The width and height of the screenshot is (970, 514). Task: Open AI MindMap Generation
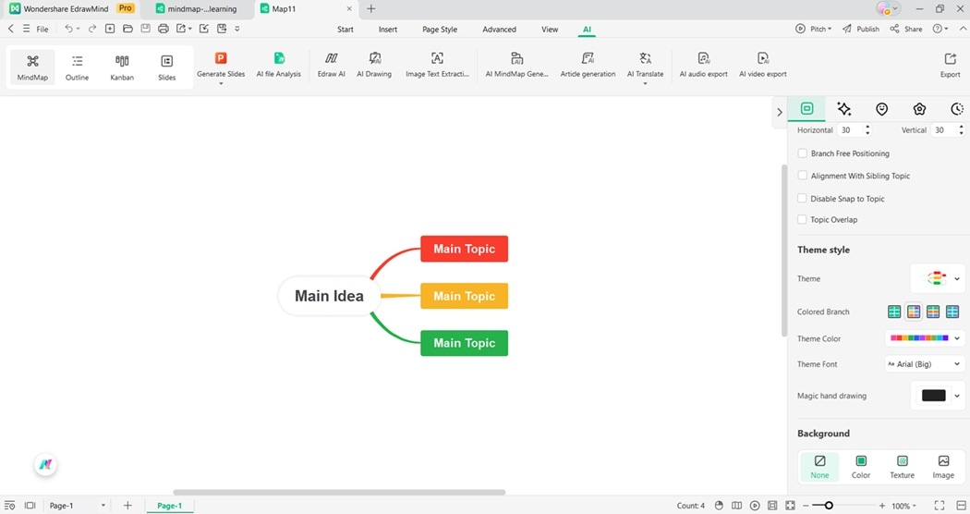click(x=516, y=65)
